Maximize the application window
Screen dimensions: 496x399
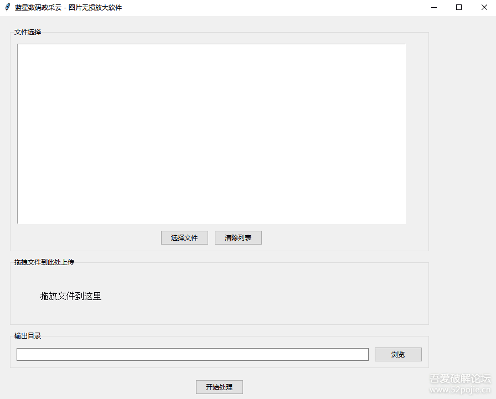tap(459, 7)
